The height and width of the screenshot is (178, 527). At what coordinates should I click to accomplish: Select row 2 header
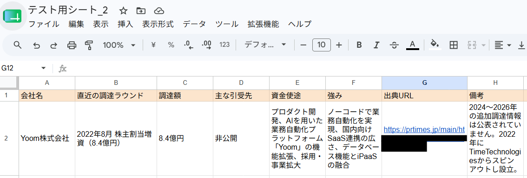click(9, 138)
